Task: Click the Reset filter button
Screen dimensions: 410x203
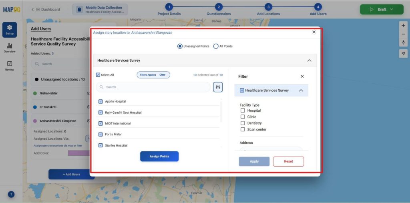Action: click(288, 161)
